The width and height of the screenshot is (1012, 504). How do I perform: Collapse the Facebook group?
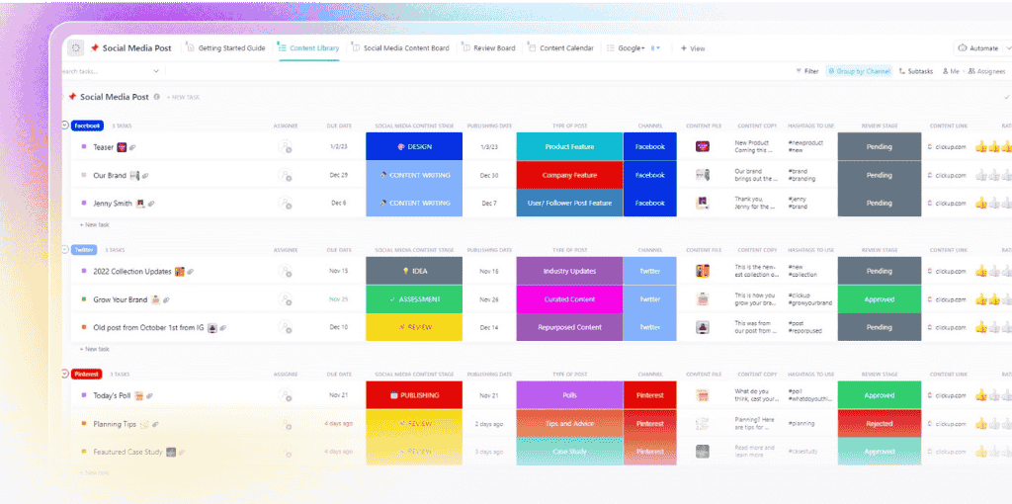64,126
